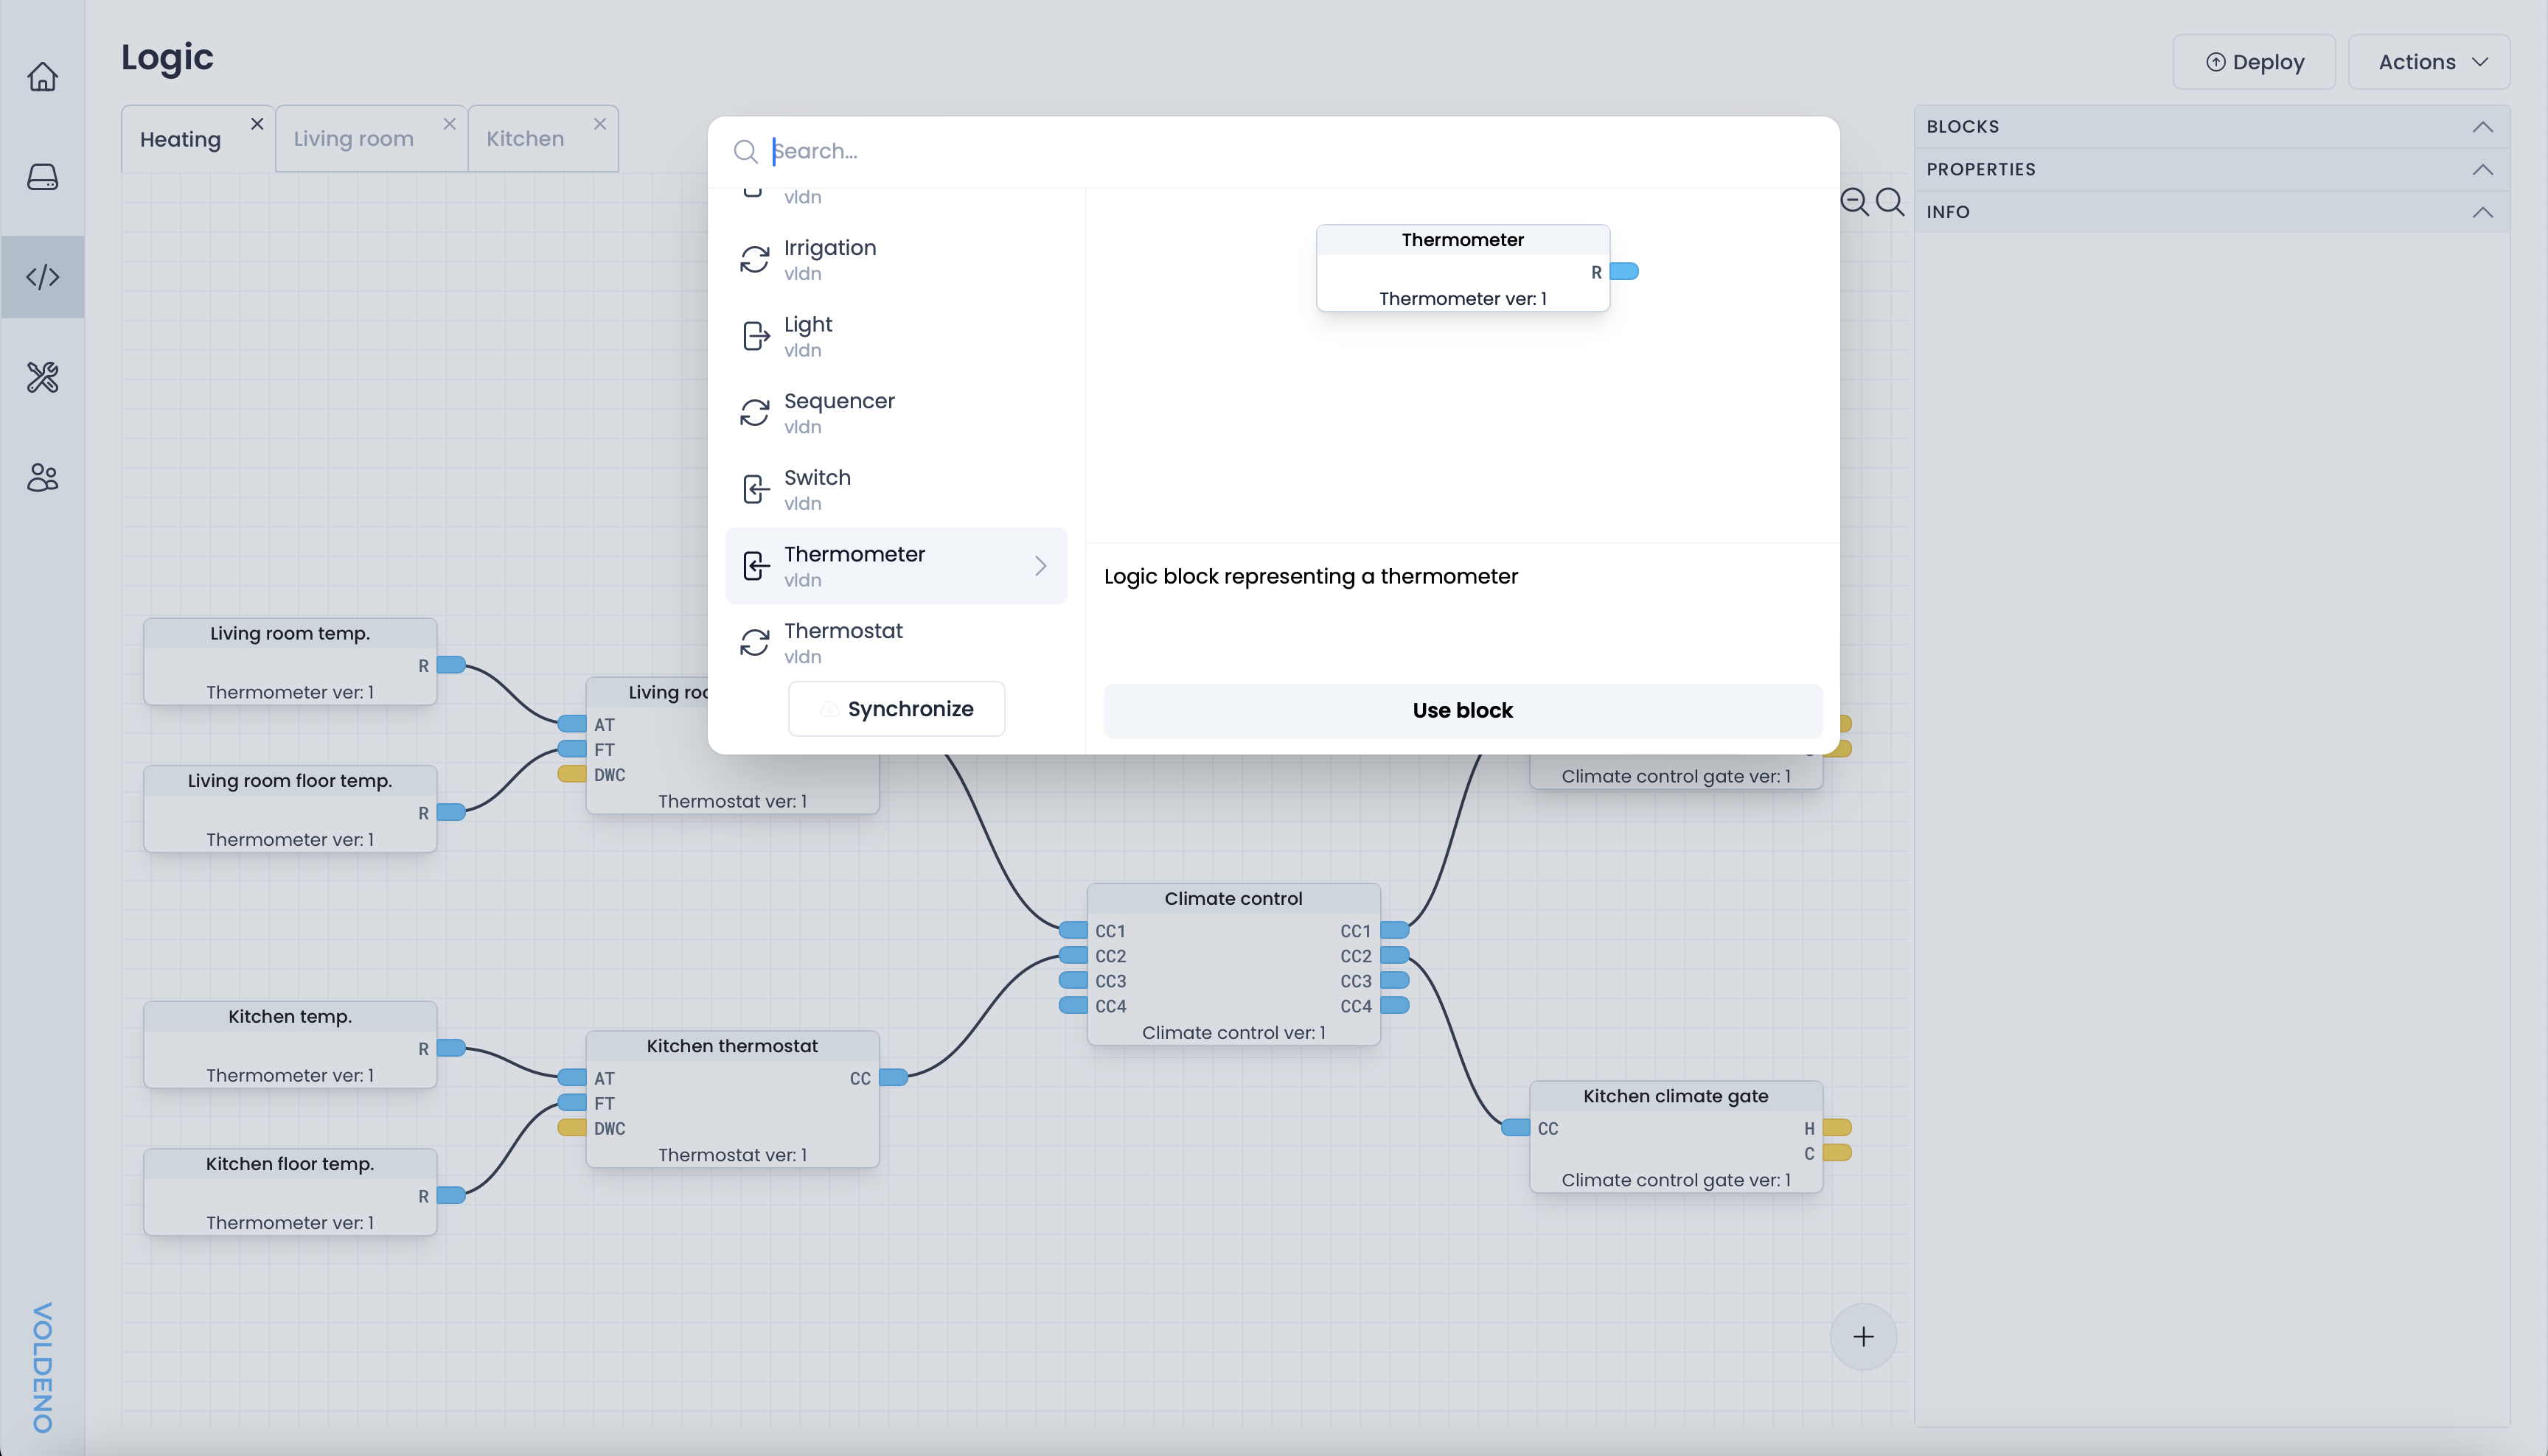The width and height of the screenshot is (2548, 1456).
Task: Open the users icon in the sidebar
Action: (42, 477)
